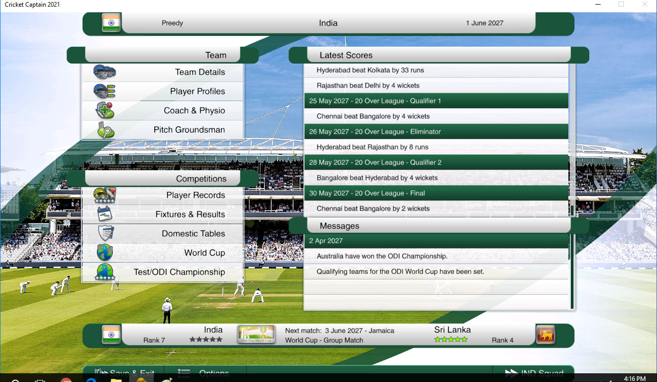This screenshot has height=382, width=657.
Task: Open Domestic Tables screen
Action: coord(162,234)
